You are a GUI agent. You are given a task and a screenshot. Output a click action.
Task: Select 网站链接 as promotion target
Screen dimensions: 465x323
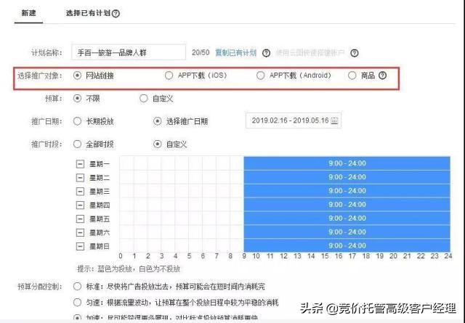tap(78, 75)
